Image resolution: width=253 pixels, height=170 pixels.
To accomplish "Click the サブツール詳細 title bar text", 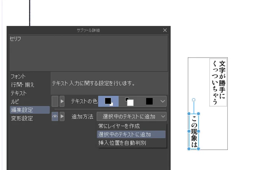I will [x=88, y=30].
